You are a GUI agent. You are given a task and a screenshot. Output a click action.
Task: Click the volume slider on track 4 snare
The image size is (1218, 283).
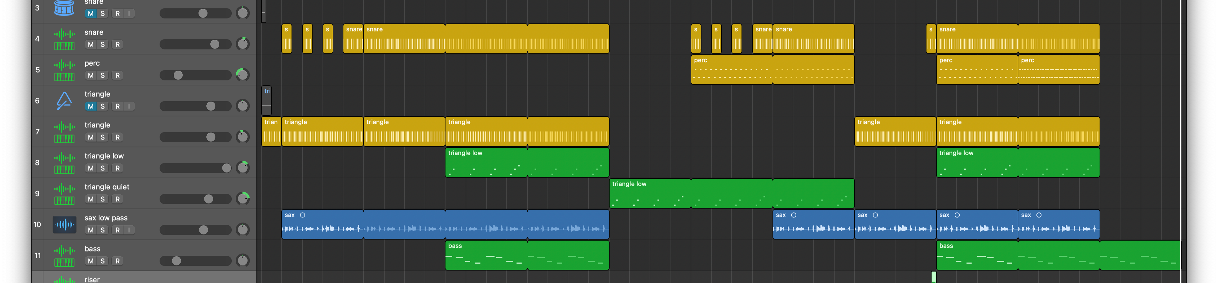[196, 44]
